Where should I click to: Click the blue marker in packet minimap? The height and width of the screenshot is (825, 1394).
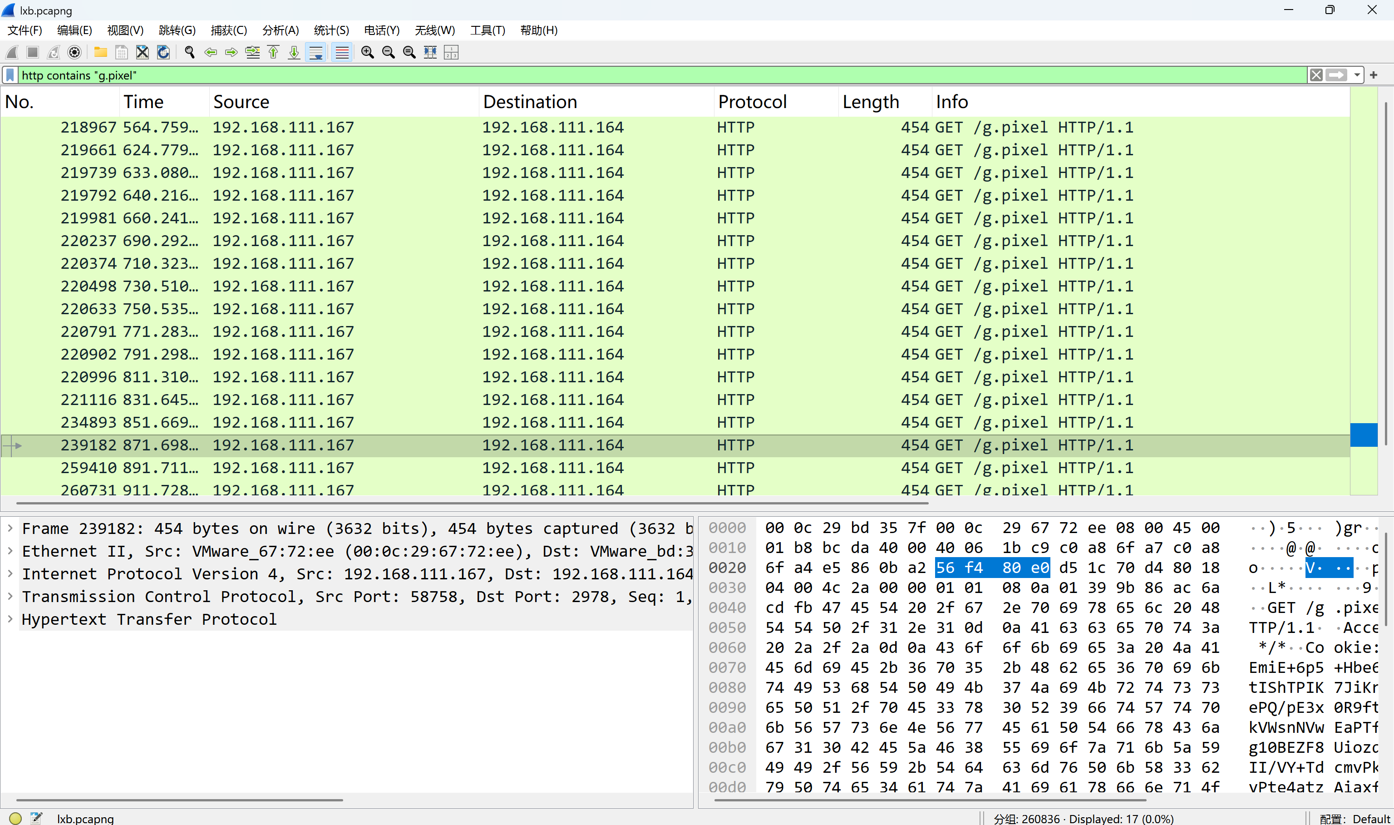[1364, 435]
